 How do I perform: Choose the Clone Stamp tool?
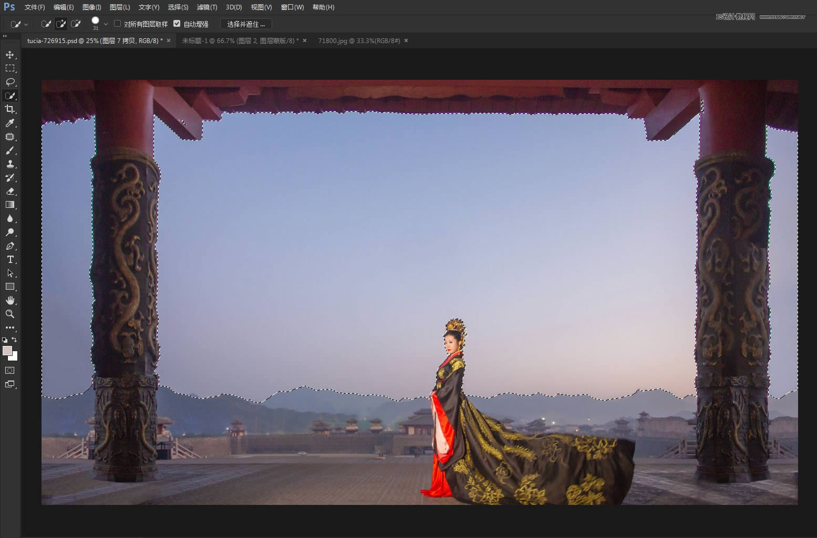point(9,164)
